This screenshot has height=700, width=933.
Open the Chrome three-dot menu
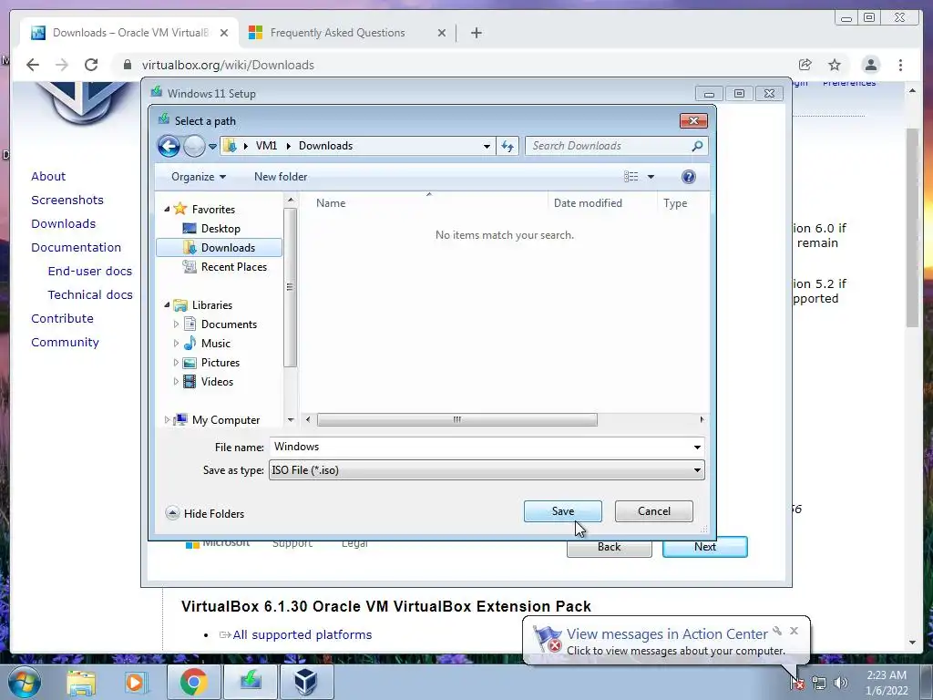(901, 65)
